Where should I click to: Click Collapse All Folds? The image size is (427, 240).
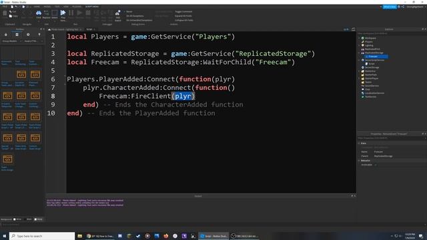point(184,20)
